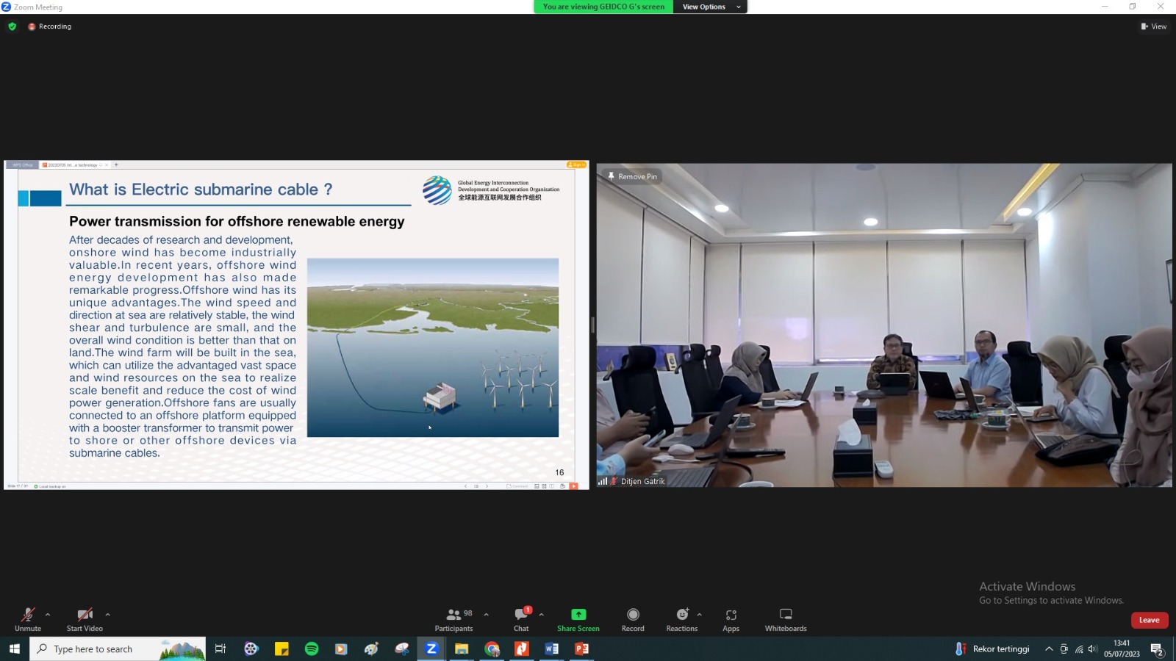Open the Chat panel

[521, 619]
